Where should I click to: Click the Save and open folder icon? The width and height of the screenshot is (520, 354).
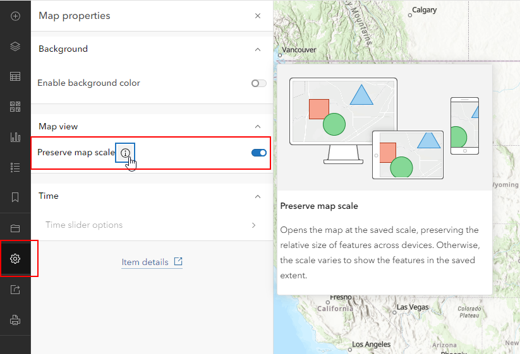[x=15, y=228]
